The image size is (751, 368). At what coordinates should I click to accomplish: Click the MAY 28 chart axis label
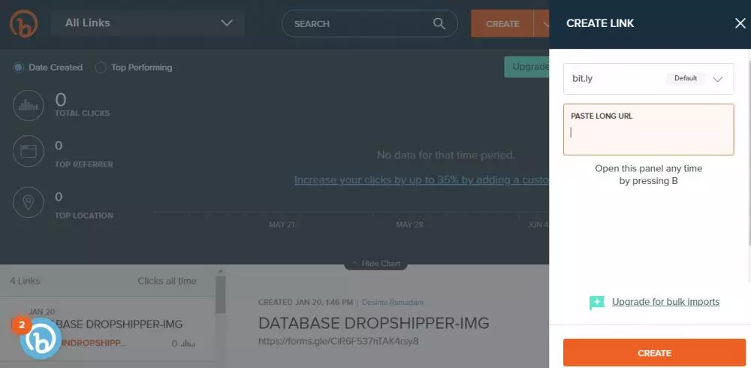point(409,225)
